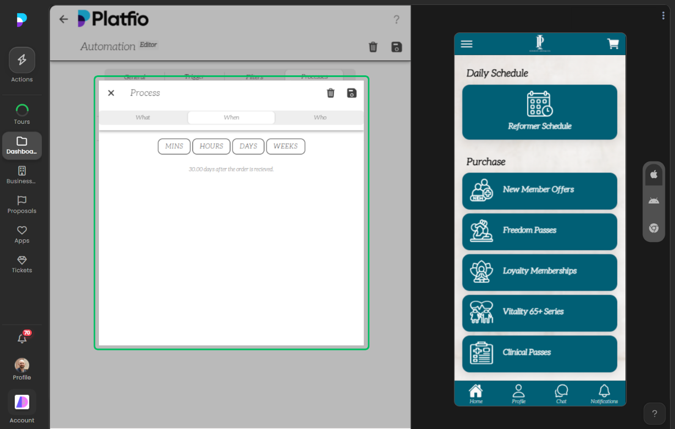Switch preview to Chrome web view

point(654,228)
